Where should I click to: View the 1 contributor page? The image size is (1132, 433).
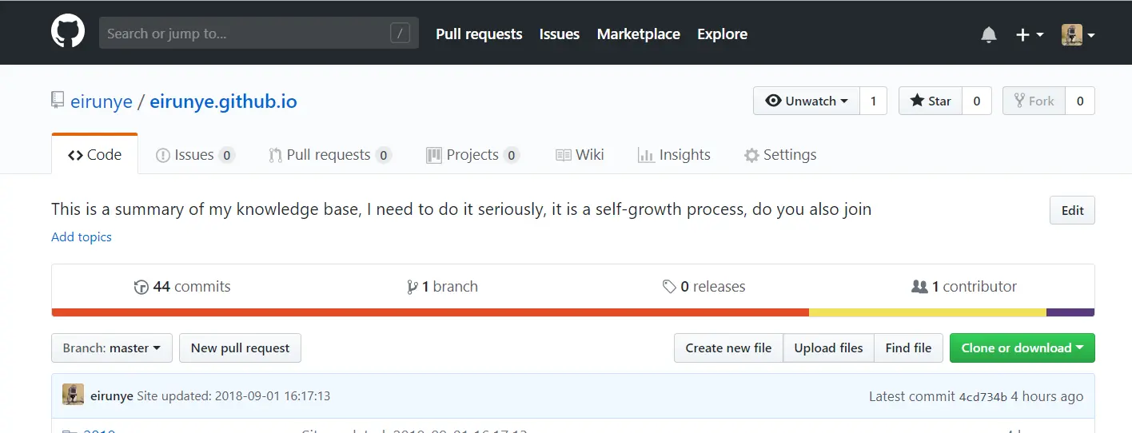coord(964,287)
